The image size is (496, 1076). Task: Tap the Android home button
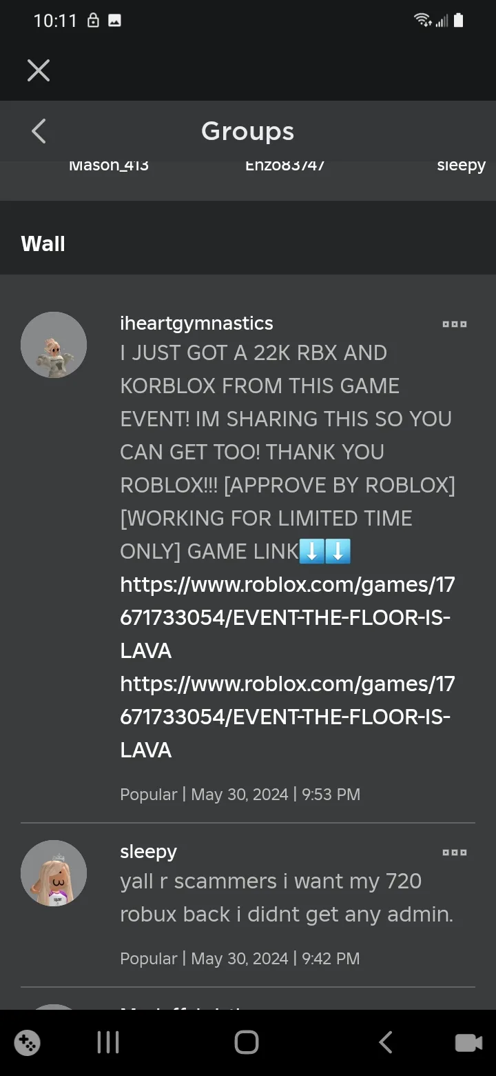[x=247, y=1042]
